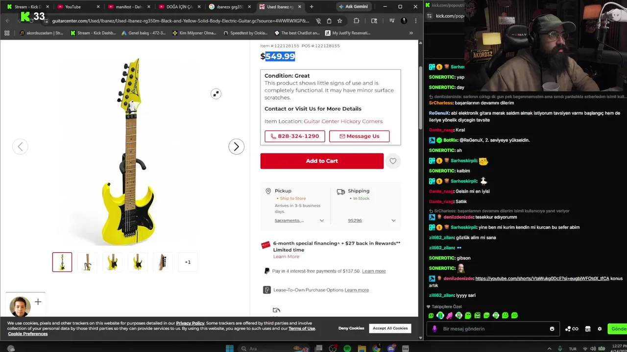Select second guitar thumbnail
Viewport: 627px width, 352px height.
point(87,262)
